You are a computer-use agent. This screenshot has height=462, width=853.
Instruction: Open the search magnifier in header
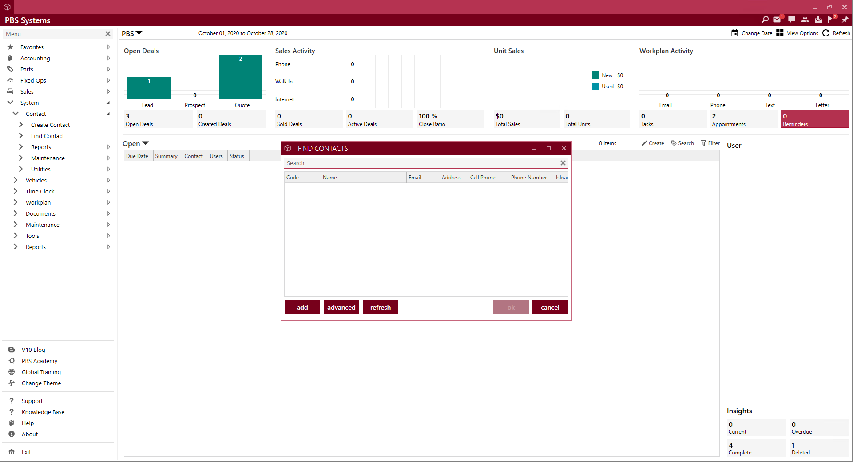pyautogui.click(x=765, y=20)
